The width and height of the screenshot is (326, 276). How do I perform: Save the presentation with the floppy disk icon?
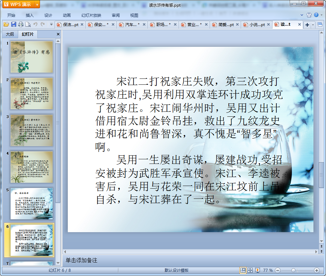(x=14, y=24)
